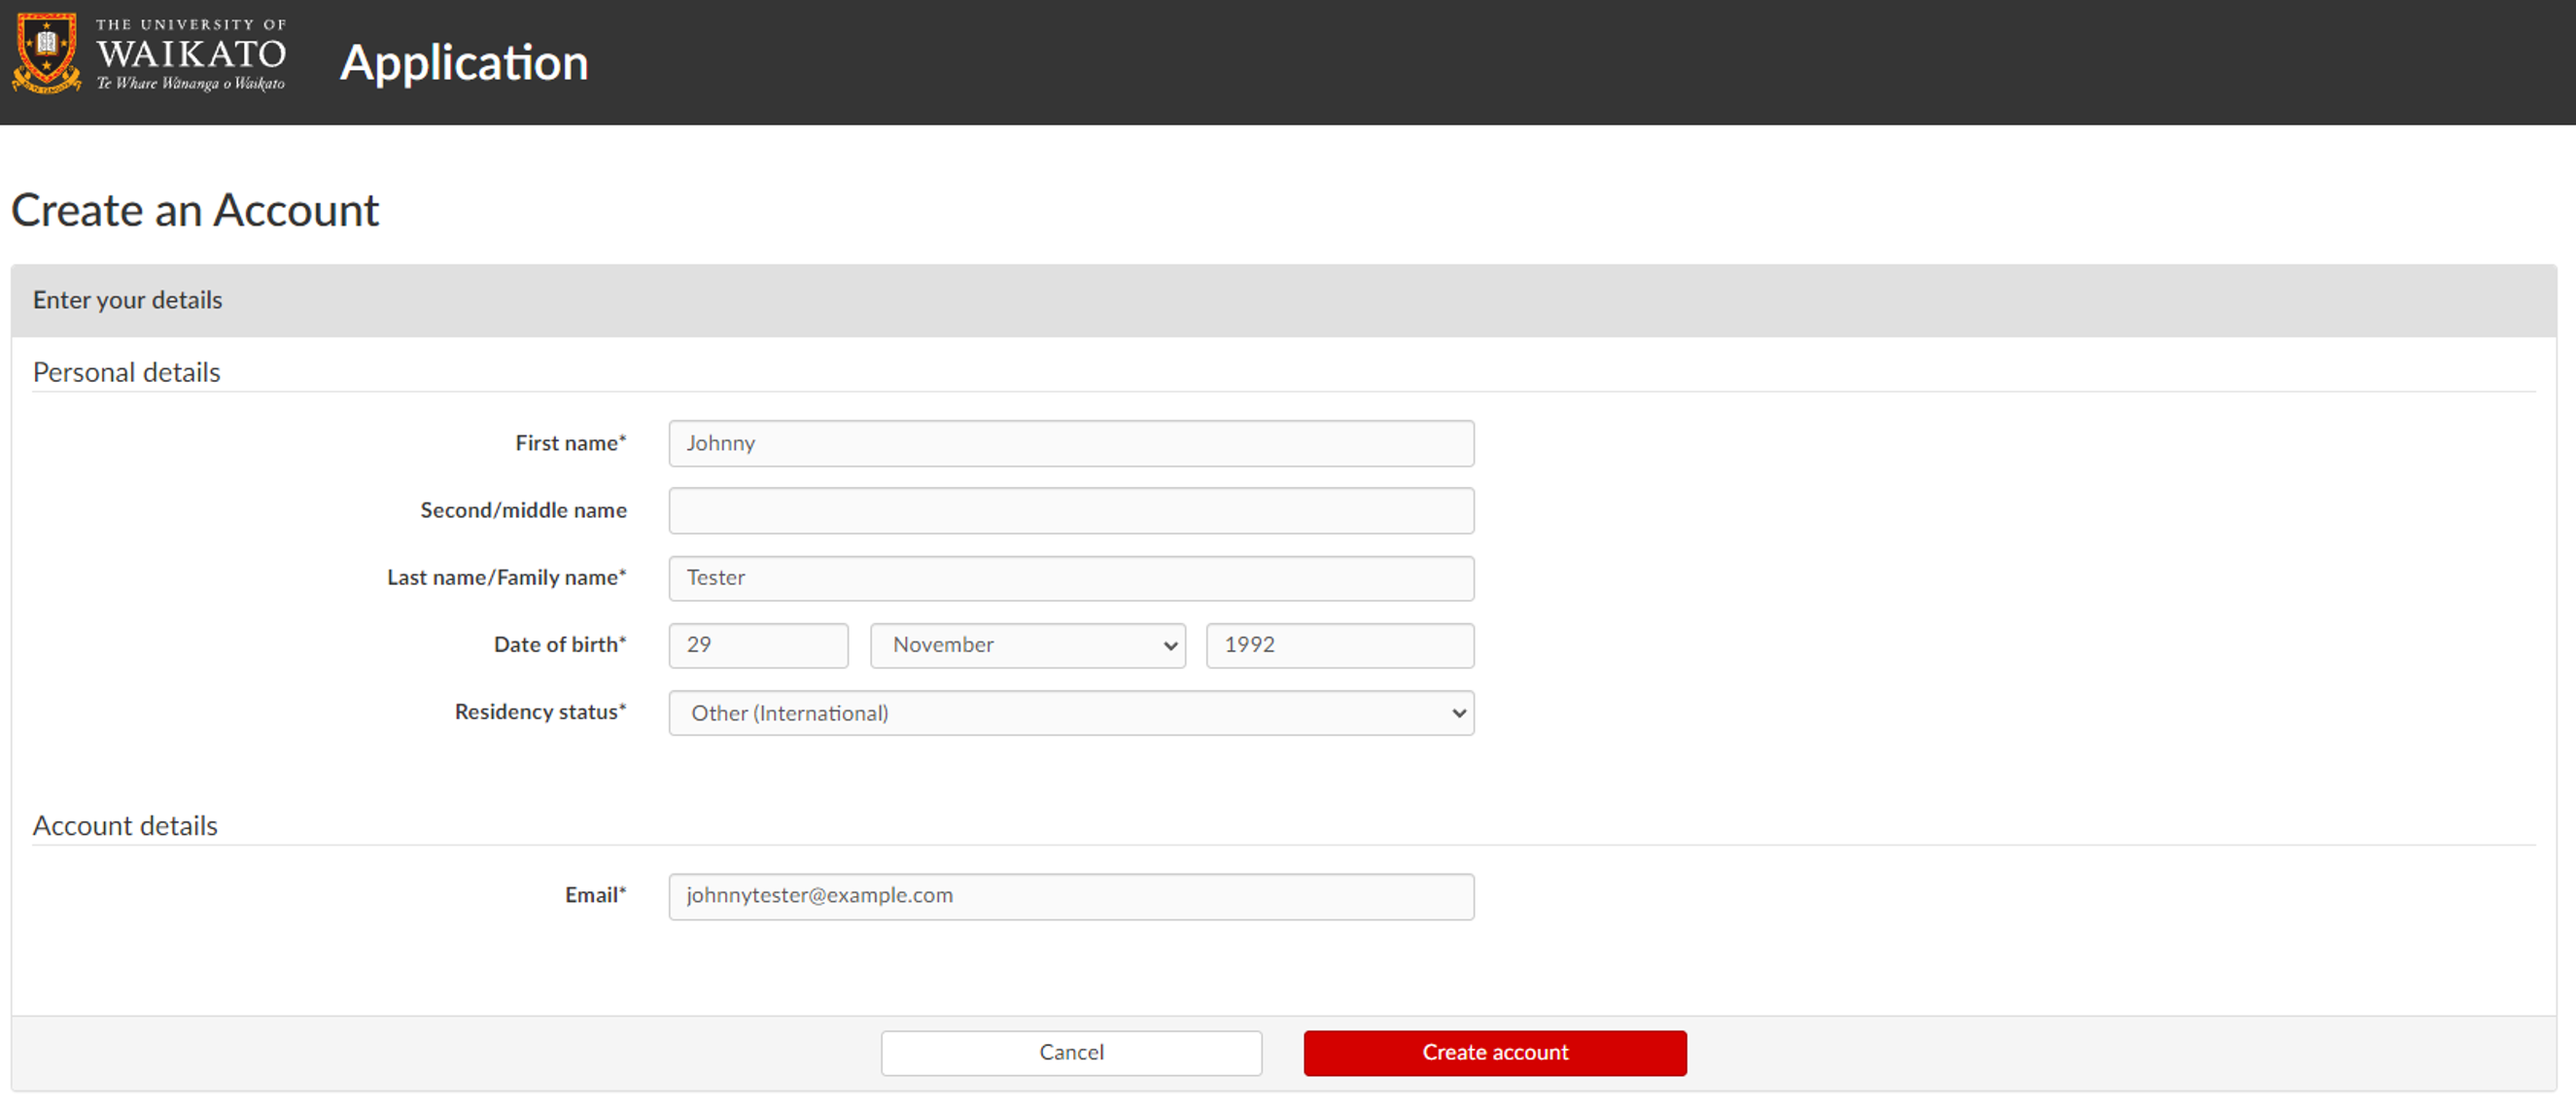Viewport: 2576px width, 1109px height.
Task: Click the Enter your details panel header
Action: 1284,300
